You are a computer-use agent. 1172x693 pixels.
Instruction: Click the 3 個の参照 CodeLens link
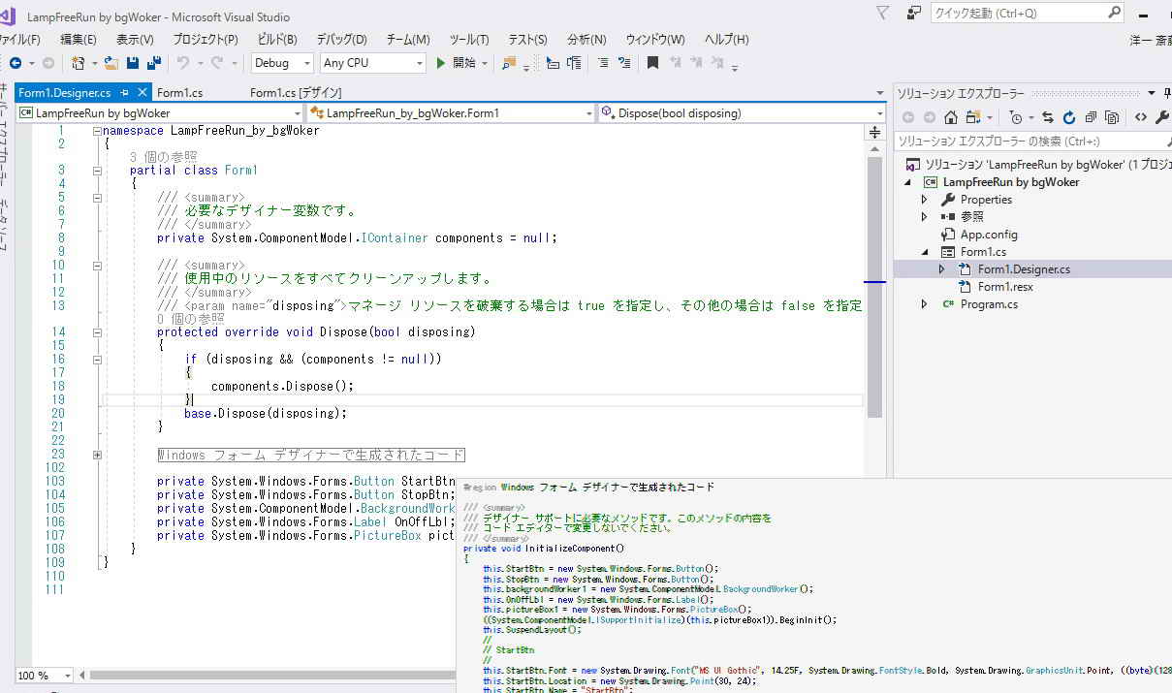click(163, 157)
